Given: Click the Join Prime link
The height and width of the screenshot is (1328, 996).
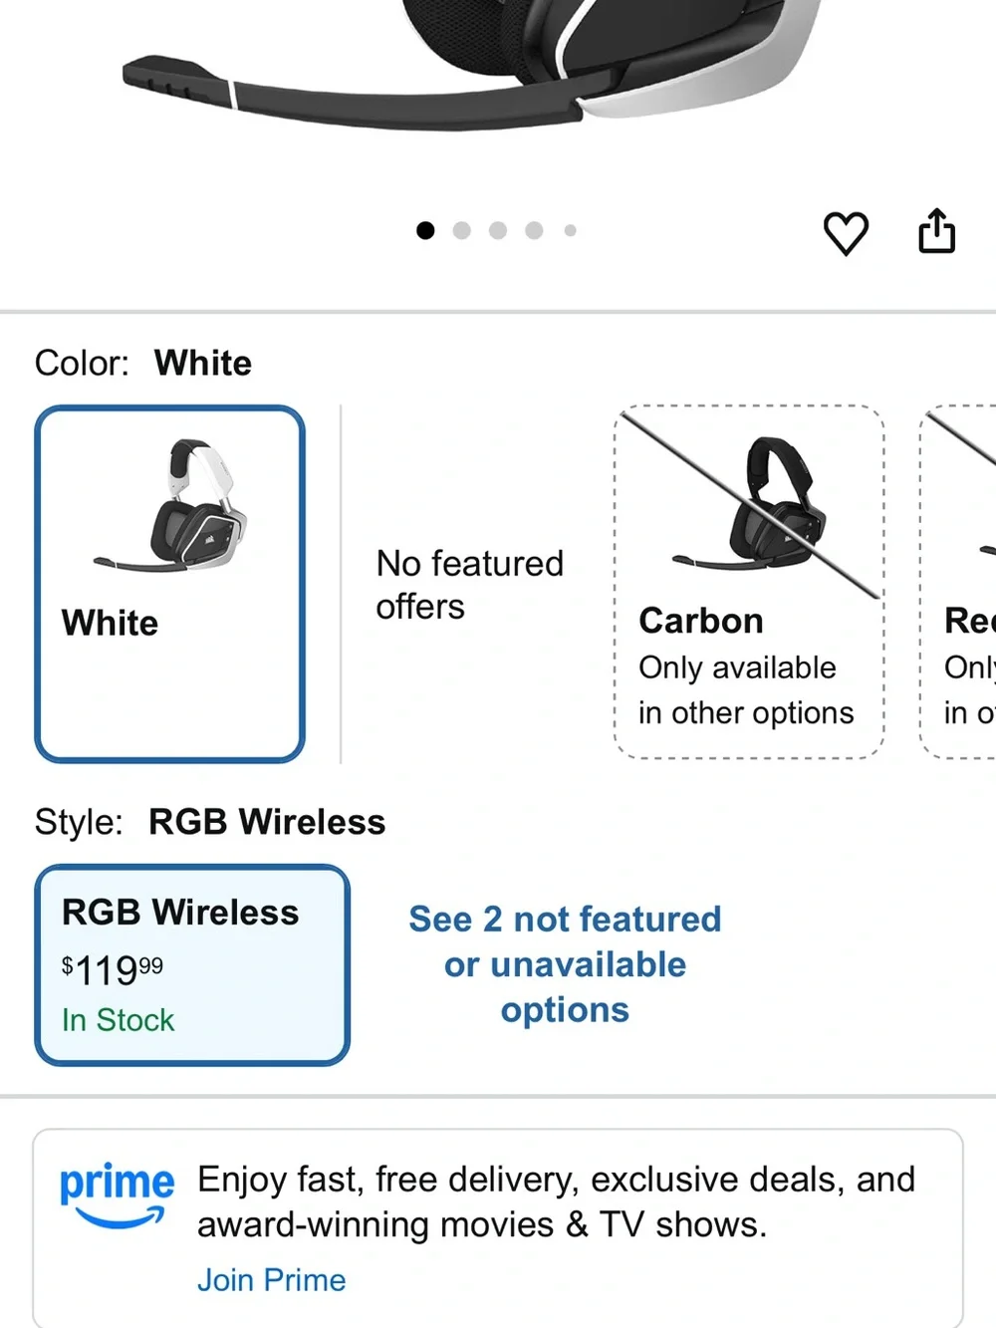Looking at the screenshot, I should tap(271, 1279).
